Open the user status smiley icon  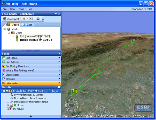24,19
